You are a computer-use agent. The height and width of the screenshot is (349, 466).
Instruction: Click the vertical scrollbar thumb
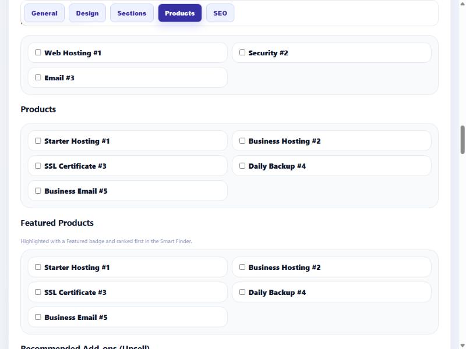[x=463, y=140]
